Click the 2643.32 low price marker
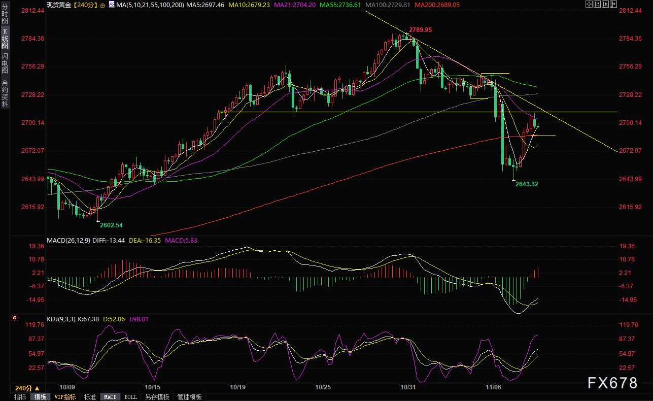653x401 pixels. [526, 184]
